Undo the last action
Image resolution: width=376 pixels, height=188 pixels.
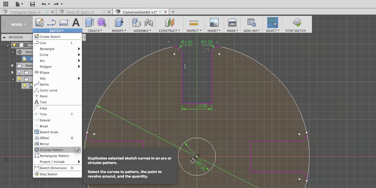pos(43,4)
